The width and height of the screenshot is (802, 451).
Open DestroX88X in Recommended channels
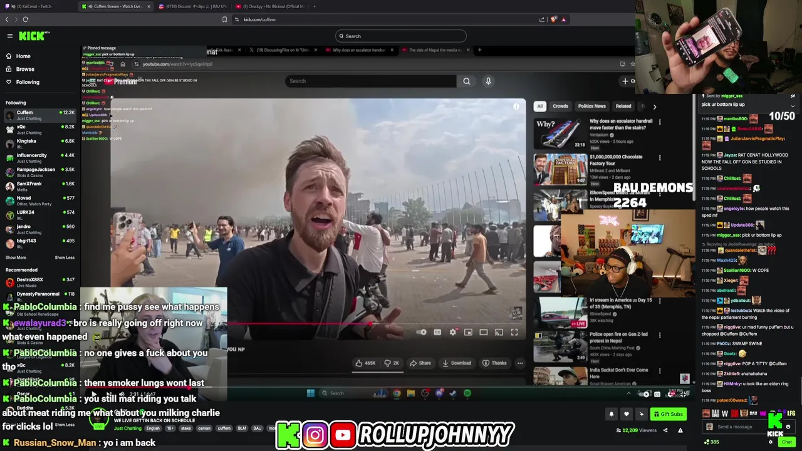coord(39,282)
